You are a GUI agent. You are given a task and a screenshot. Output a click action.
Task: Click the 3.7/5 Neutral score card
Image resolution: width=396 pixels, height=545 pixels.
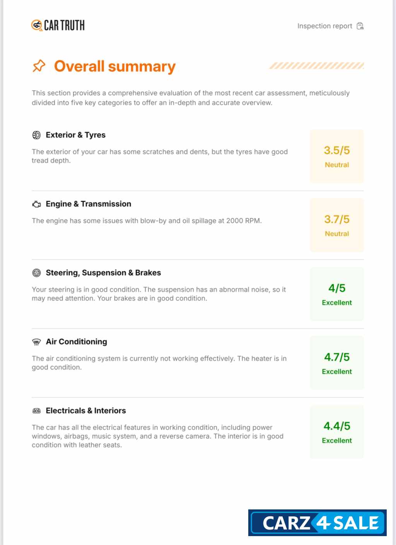click(337, 225)
